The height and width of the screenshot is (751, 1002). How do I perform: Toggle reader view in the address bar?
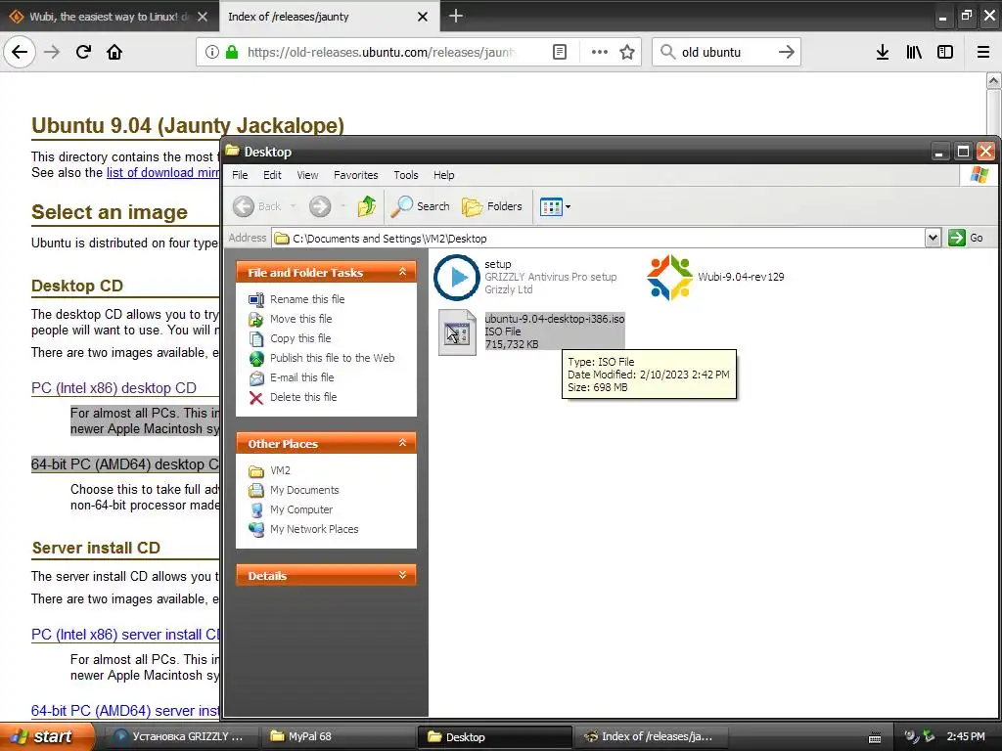click(559, 52)
